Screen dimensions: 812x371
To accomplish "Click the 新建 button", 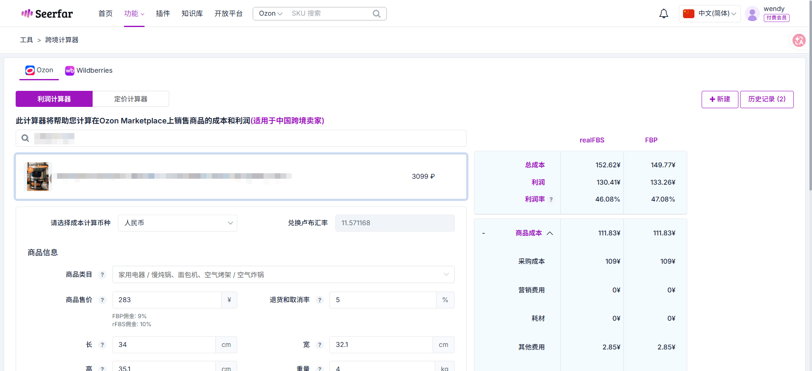I will pyautogui.click(x=720, y=99).
